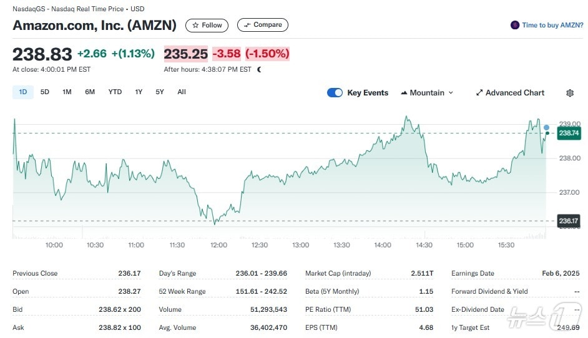This screenshot has height=338, width=588.
Task: Click the Advanced Chart link
Action: (515, 93)
